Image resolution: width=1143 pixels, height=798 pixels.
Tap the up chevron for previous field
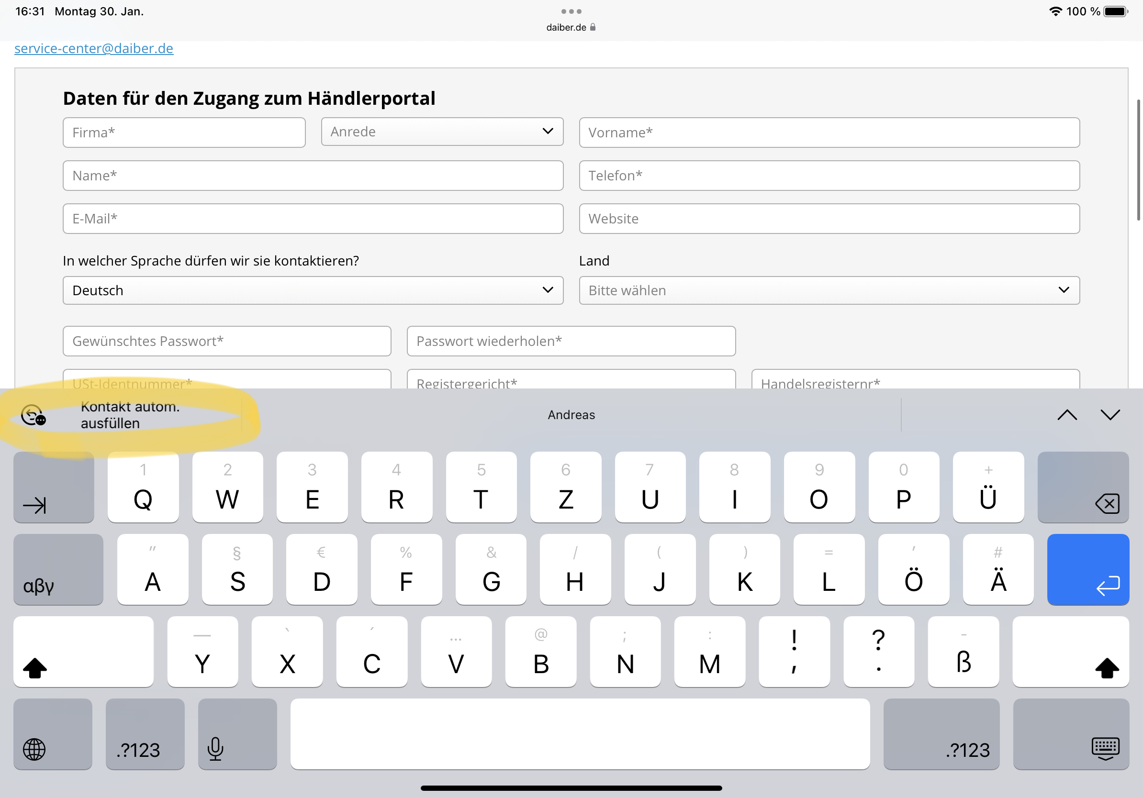pyautogui.click(x=1067, y=415)
